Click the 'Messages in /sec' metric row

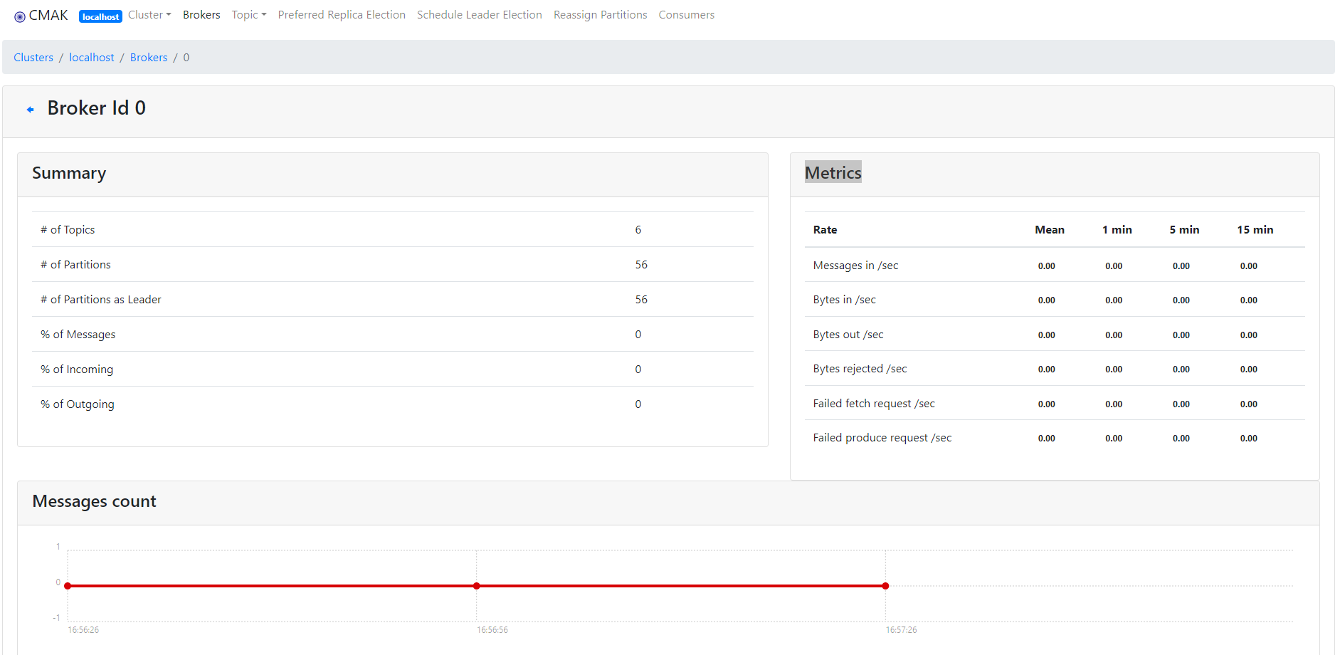[1055, 266]
